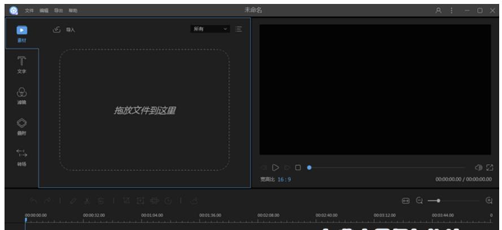Switch to the 叠附 overlays tab
Image resolution: width=502 pixels, height=230 pixels.
(x=22, y=127)
